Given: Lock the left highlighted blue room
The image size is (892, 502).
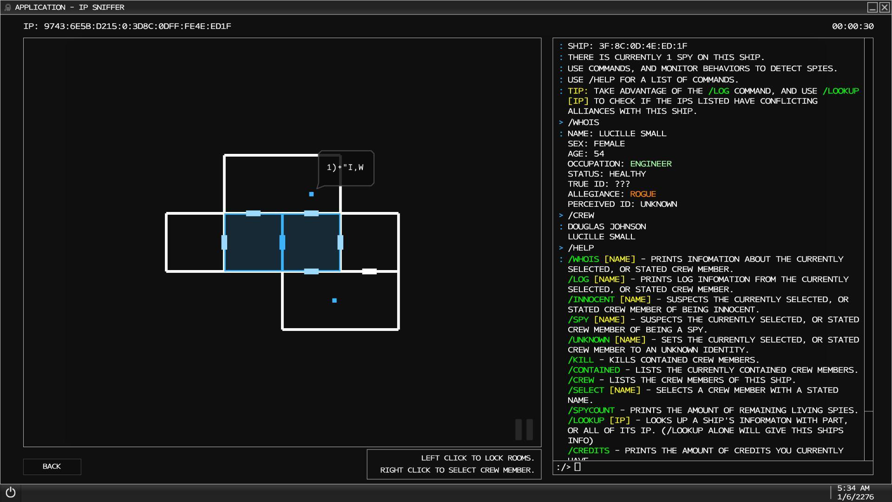Looking at the screenshot, I should (x=253, y=243).
